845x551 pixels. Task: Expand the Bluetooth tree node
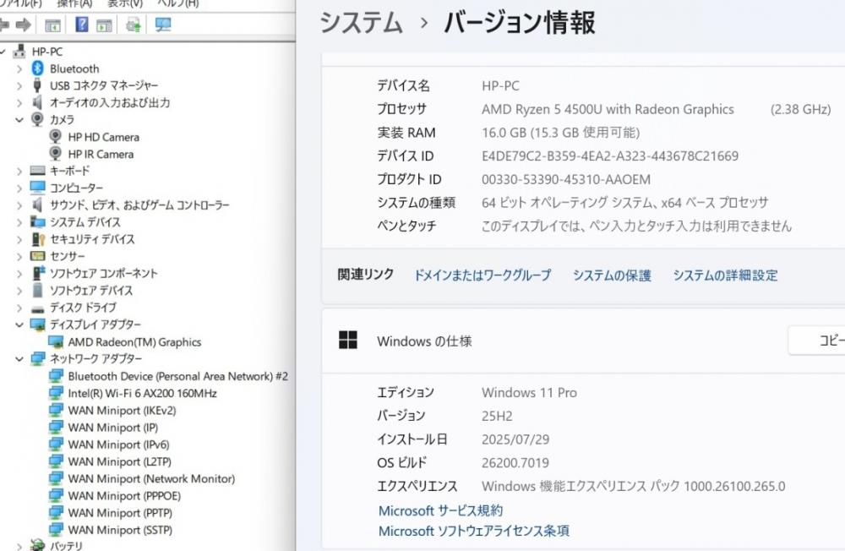[x=19, y=68]
